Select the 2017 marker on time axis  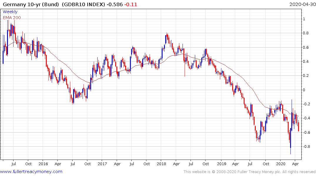102,164
